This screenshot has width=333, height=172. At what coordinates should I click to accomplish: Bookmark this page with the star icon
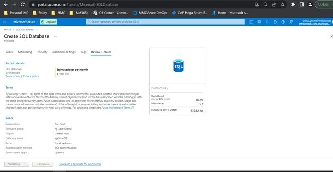(283, 4)
